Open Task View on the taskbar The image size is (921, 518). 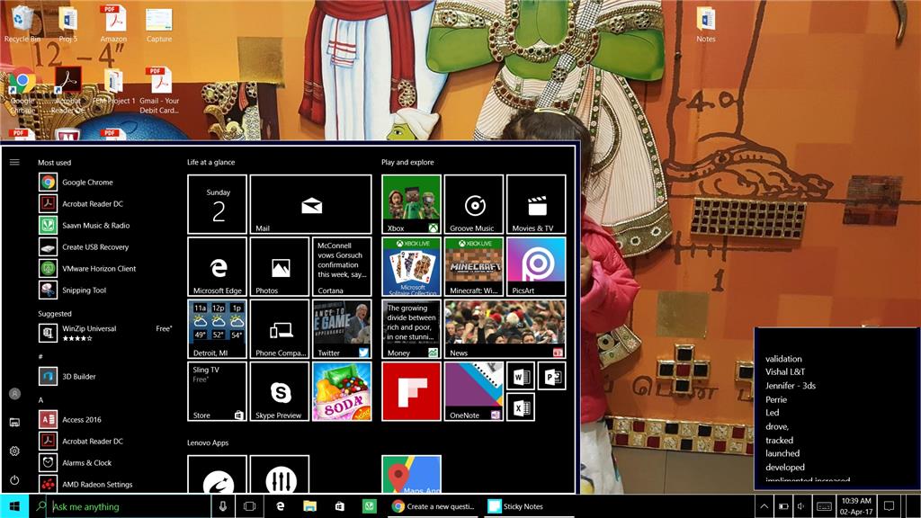(250, 506)
